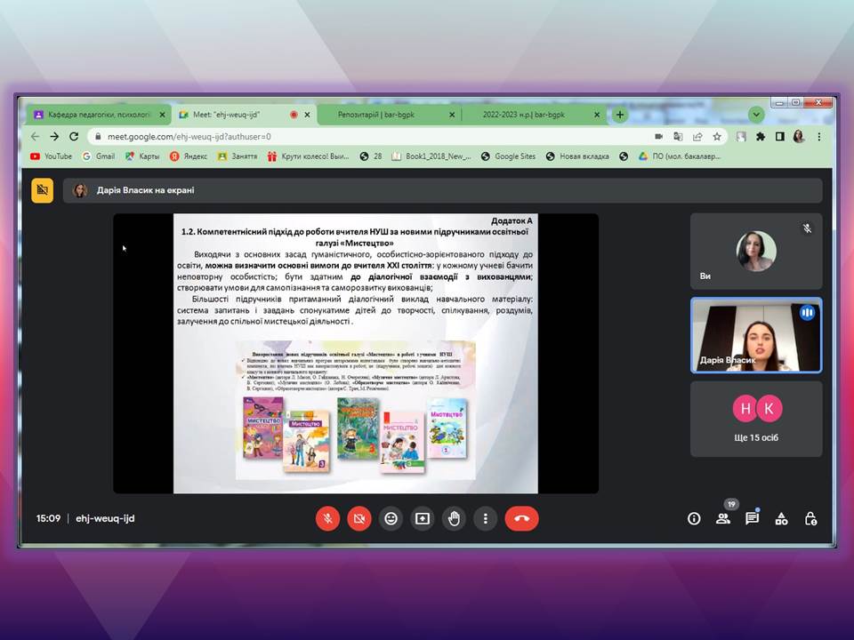Viewport: 854px width, 640px height.
Task: Turn on camera in Meet controls
Action: click(x=359, y=518)
